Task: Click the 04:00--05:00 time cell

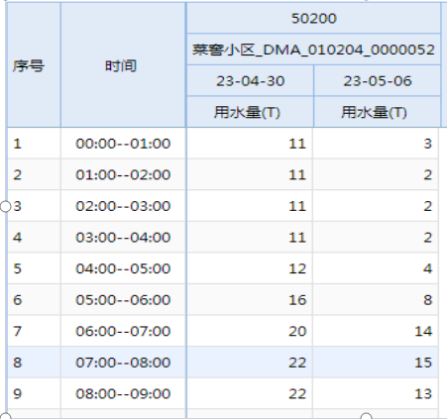Action: point(123,268)
